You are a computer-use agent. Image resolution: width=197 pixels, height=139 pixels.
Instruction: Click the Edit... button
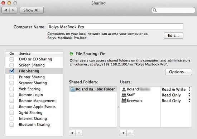coord(173,36)
